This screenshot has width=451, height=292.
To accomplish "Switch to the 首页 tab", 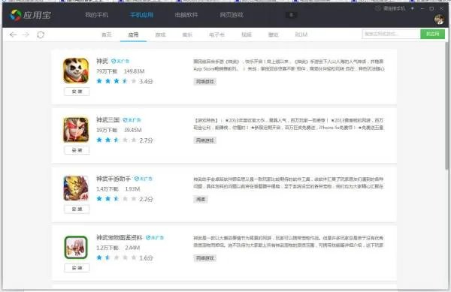I will tap(107, 35).
